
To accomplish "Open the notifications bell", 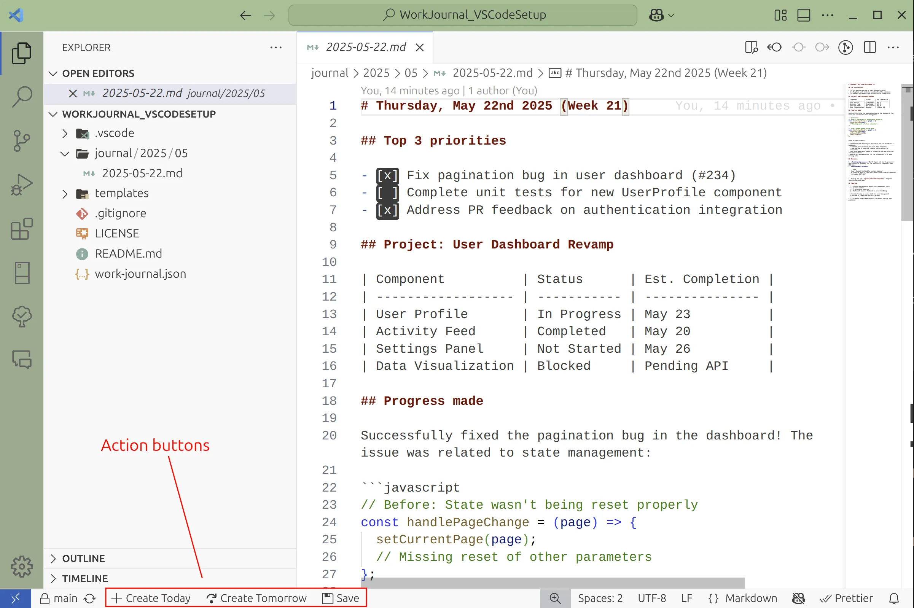I will click(x=894, y=598).
